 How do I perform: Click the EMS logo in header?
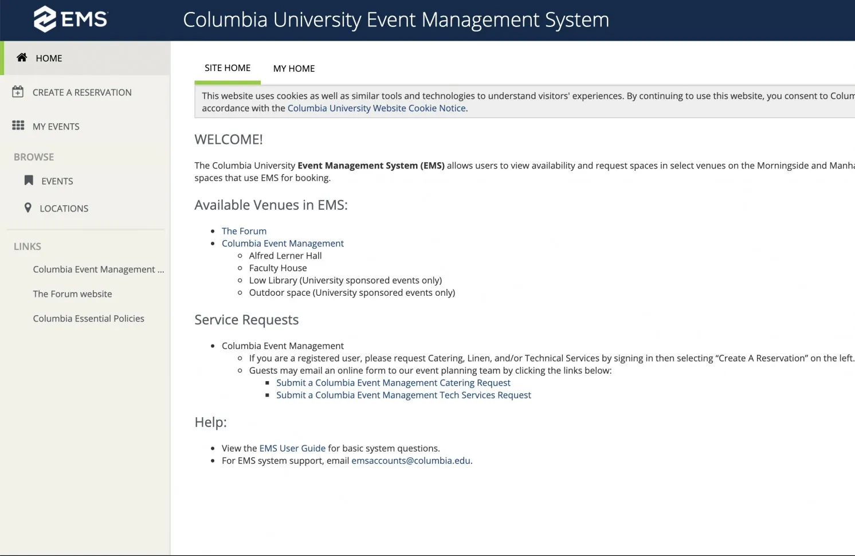pyautogui.click(x=71, y=19)
